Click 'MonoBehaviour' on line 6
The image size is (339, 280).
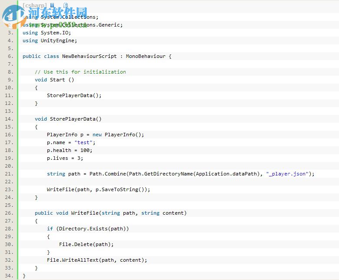point(146,56)
